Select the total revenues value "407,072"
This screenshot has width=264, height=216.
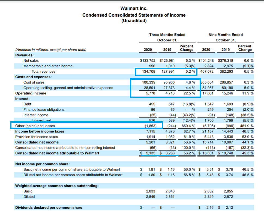207,71
